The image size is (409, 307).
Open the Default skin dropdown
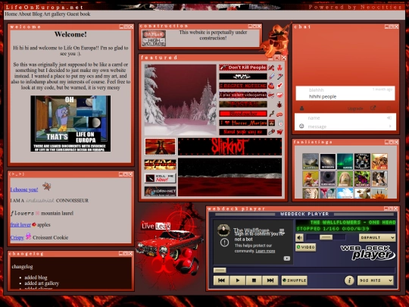click(377, 237)
